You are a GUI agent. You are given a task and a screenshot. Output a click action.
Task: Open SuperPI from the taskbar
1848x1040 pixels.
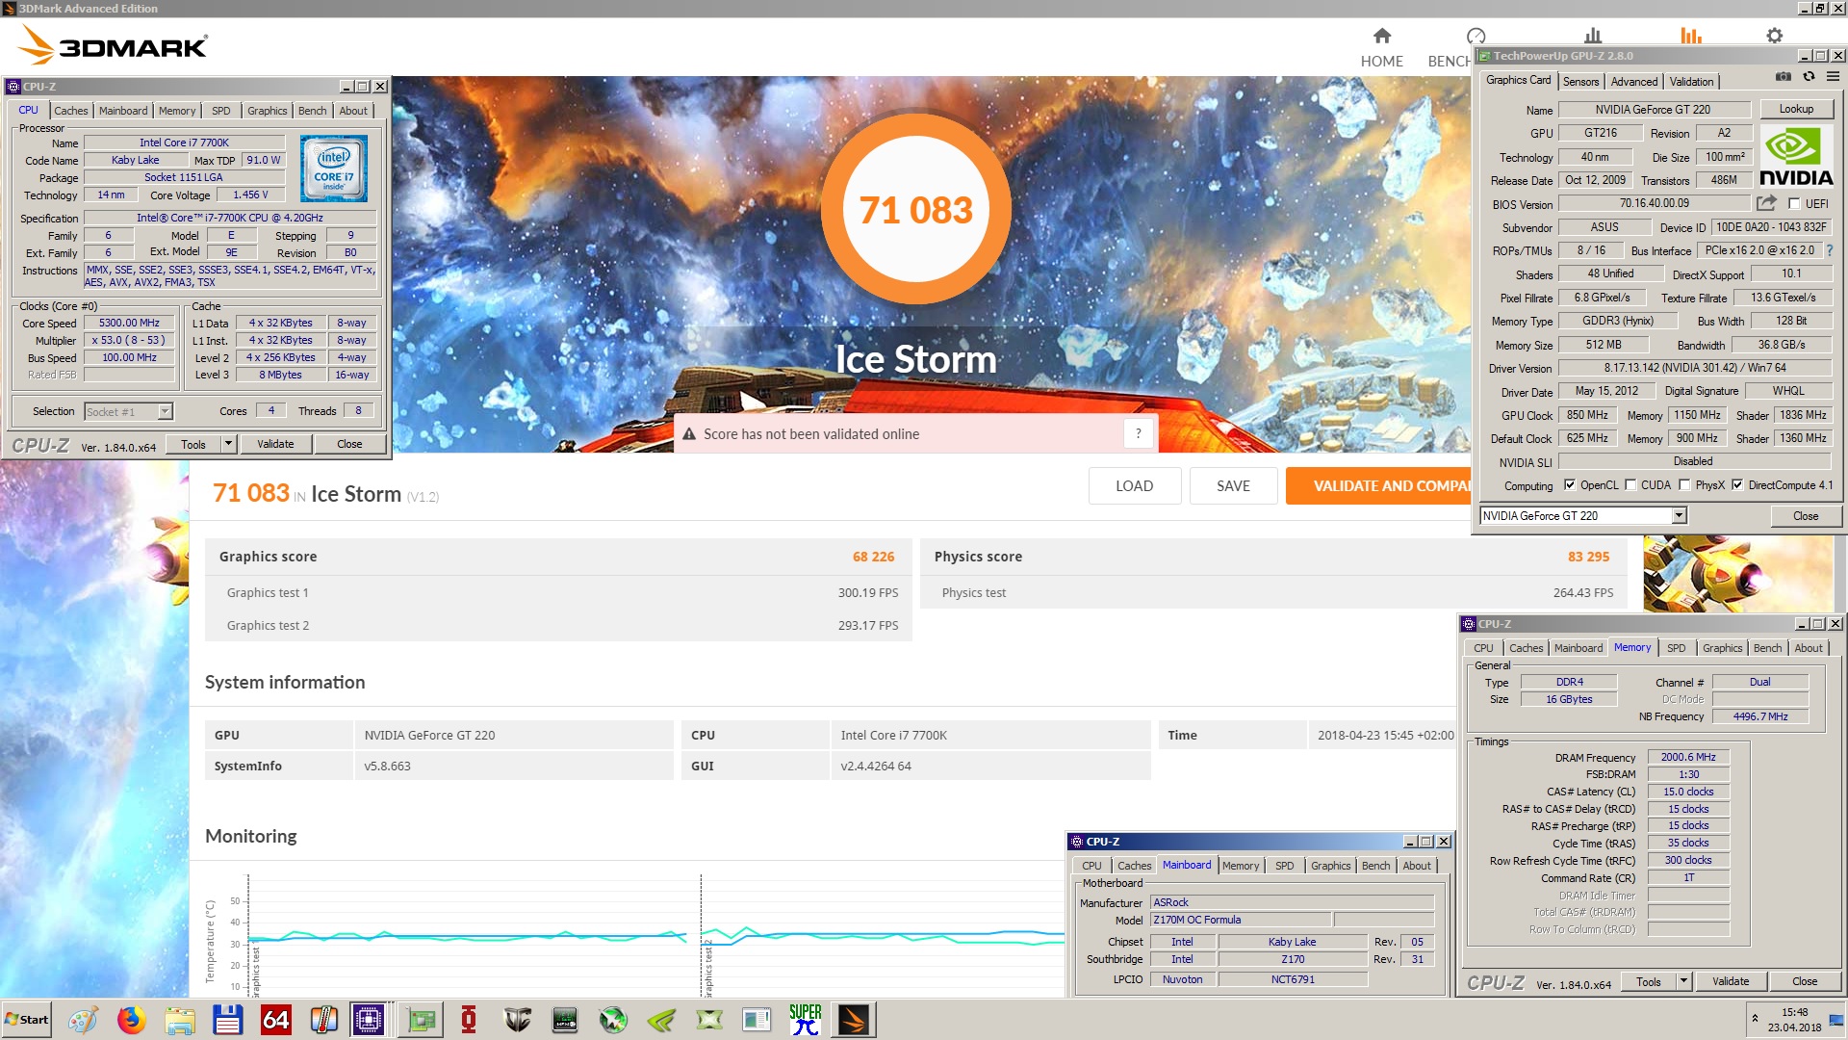coord(806,1020)
